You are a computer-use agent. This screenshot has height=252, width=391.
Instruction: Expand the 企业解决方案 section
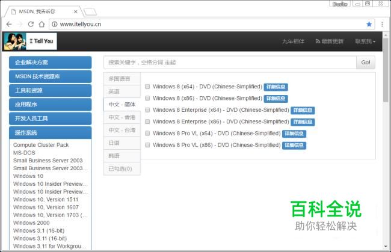pos(51,63)
